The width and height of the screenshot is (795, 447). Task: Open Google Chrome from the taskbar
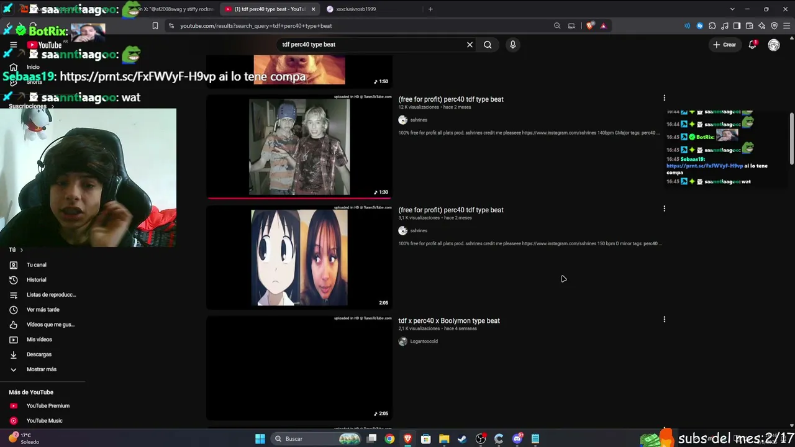pos(389,439)
